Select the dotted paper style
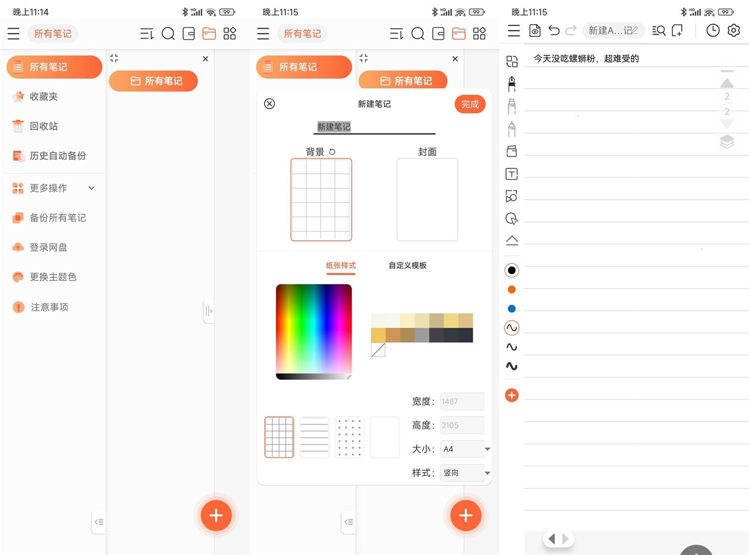Image resolution: width=749 pixels, height=555 pixels. pos(349,437)
